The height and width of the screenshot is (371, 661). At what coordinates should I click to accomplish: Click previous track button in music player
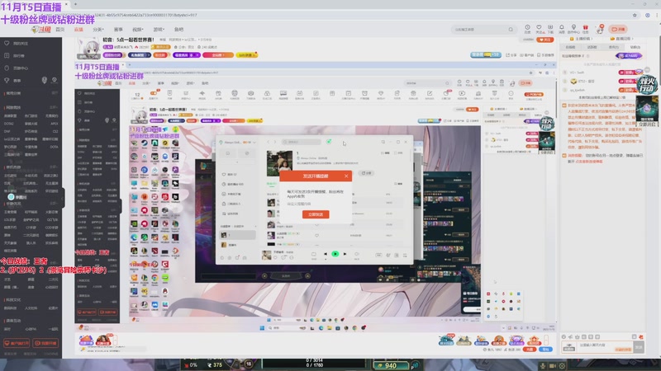coord(325,254)
